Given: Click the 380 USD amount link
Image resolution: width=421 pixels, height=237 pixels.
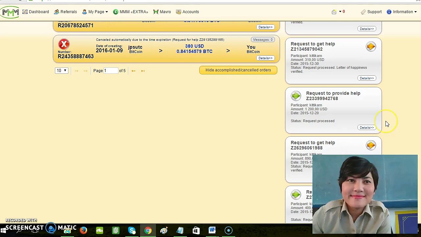Looking at the screenshot, I should pyautogui.click(x=194, y=46).
